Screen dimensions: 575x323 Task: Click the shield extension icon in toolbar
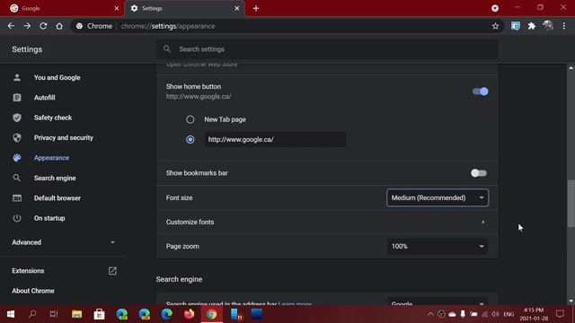(x=516, y=26)
